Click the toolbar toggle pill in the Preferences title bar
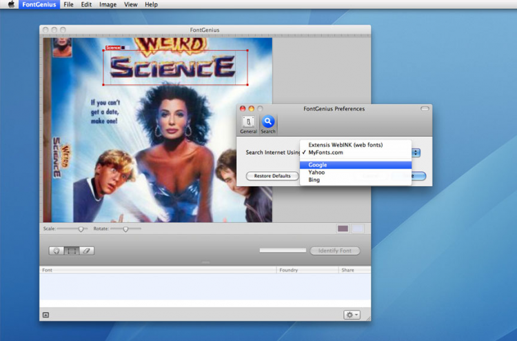 point(425,108)
